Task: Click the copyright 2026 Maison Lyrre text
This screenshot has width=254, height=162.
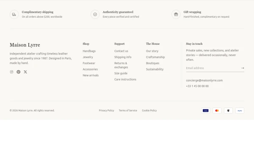Action: 32,111
